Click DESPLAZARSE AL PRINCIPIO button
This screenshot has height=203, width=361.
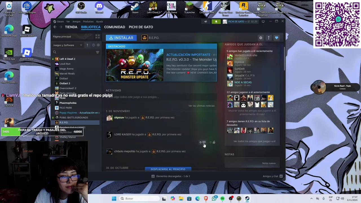[168, 169]
